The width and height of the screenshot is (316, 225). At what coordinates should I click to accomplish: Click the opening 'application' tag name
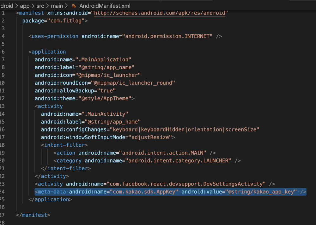tap(49, 52)
